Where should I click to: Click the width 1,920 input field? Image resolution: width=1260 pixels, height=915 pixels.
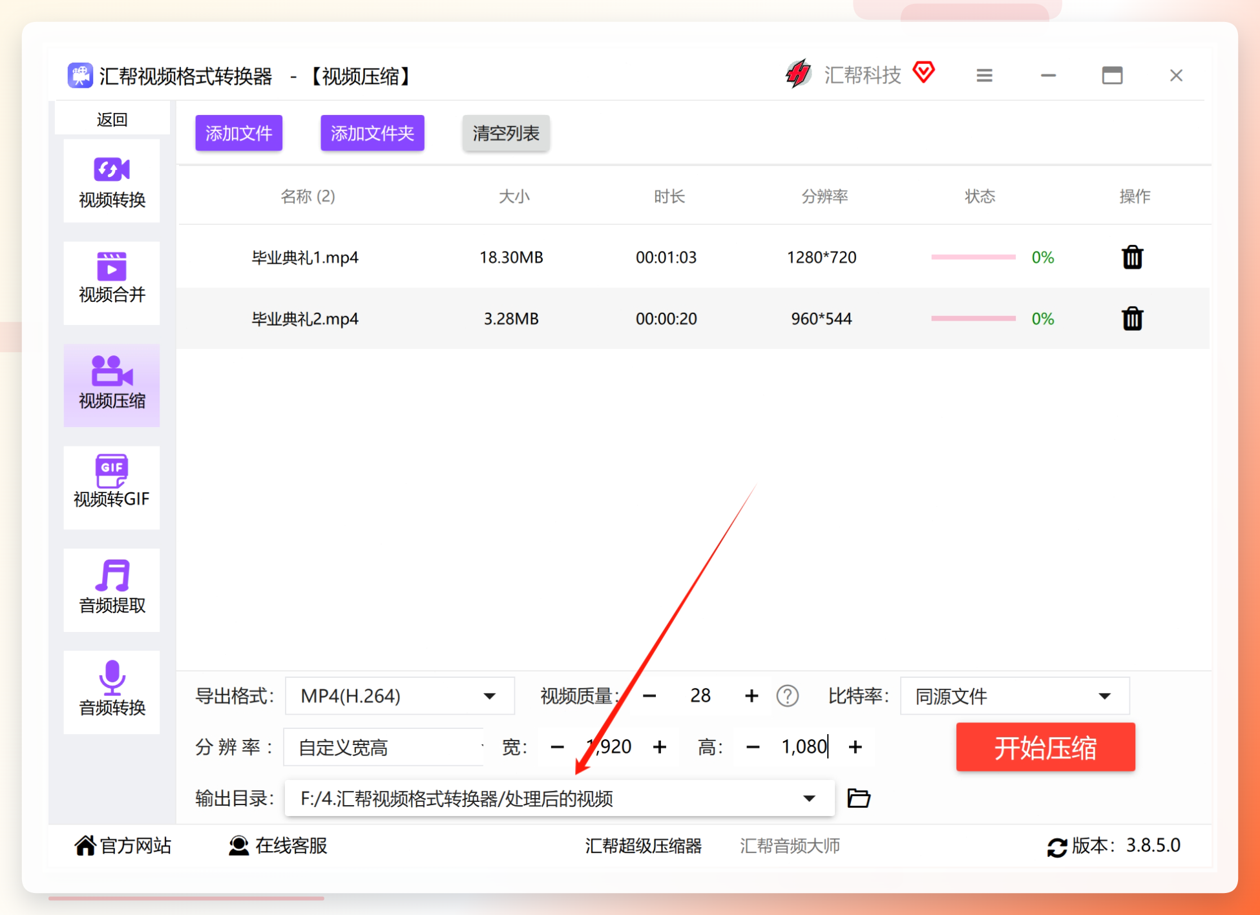pyautogui.click(x=608, y=747)
